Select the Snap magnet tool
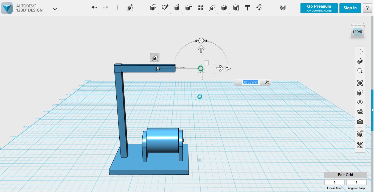This screenshot has height=192, width=374. click(259, 7)
